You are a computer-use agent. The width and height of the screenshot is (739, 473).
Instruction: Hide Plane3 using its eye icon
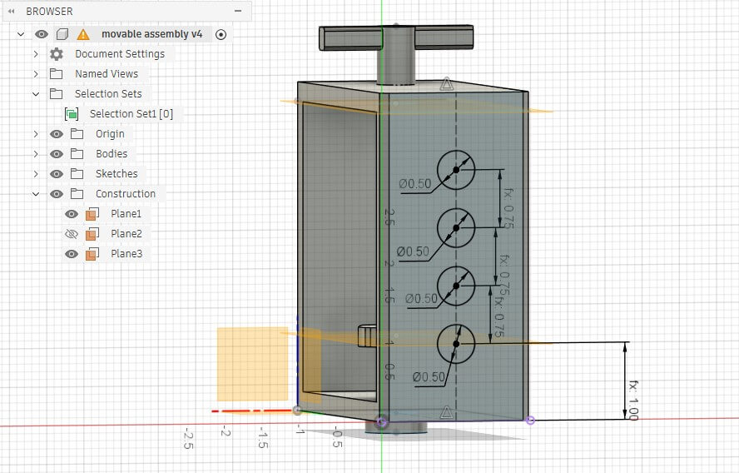(x=72, y=254)
